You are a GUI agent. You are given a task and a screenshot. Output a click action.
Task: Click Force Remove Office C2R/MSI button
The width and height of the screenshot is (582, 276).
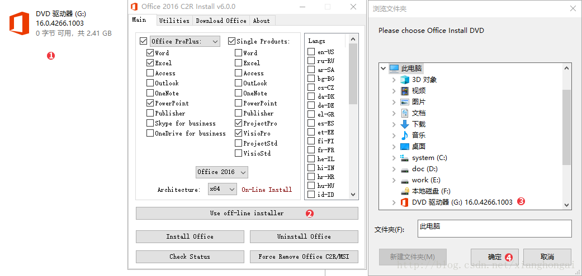tap(304, 256)
